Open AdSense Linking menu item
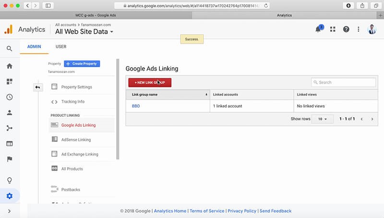 [76, 140]
